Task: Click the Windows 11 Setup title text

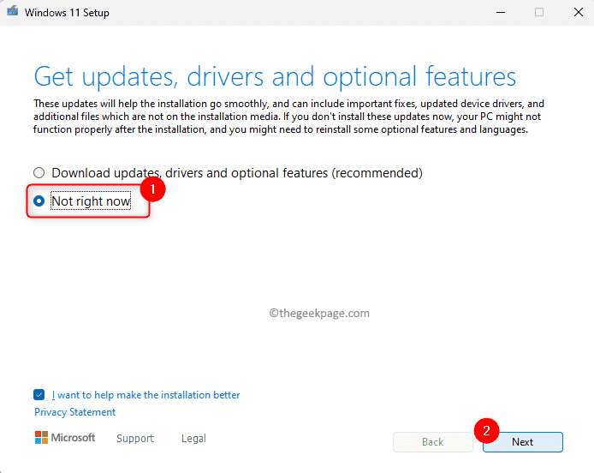Action: [x=67, y=13]
